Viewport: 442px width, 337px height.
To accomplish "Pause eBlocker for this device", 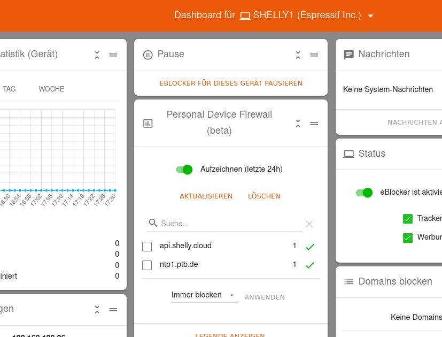I will pyautogui.click(x=231, y=83).
